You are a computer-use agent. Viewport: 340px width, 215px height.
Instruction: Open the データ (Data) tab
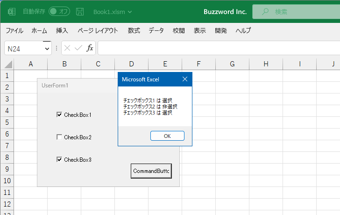pos(156,30)
